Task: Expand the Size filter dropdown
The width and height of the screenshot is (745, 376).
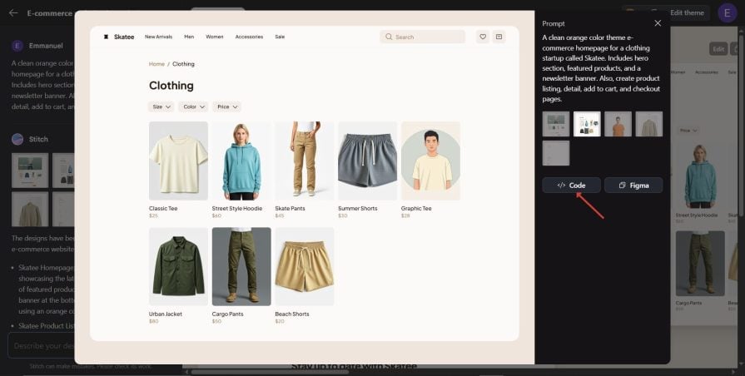Action: tap(161, 106)
